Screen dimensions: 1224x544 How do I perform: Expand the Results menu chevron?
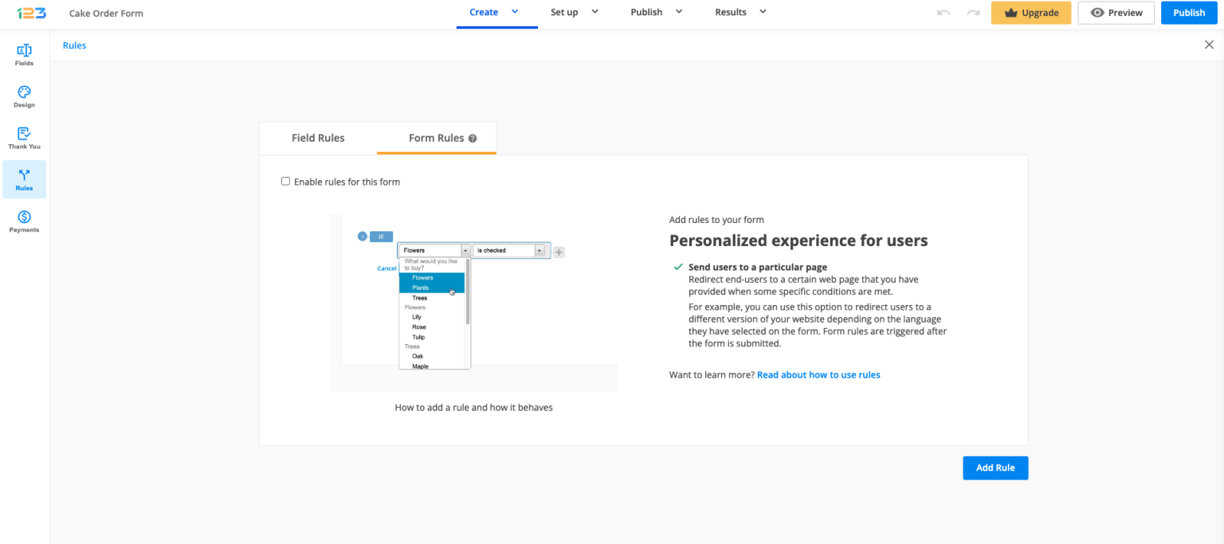(763, 11)
